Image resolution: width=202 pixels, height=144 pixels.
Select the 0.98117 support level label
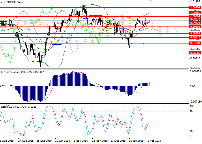(x=195, y=37)
